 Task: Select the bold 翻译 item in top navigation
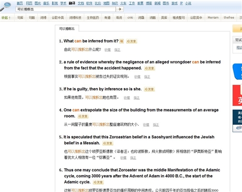72,3
